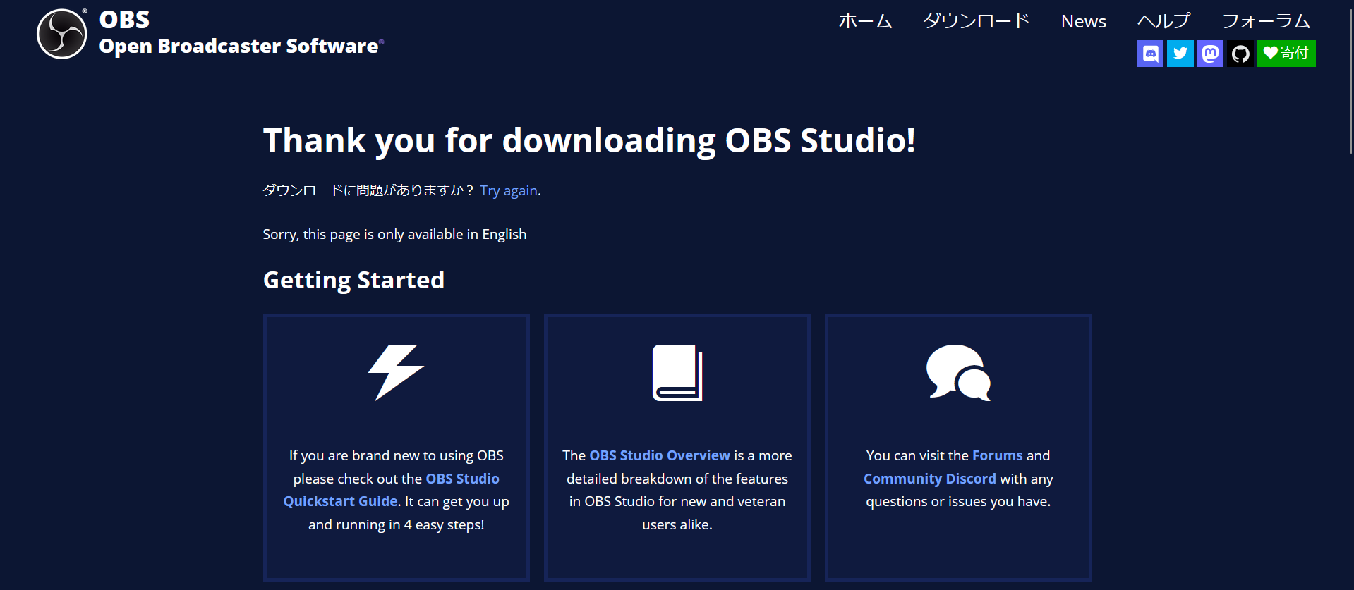Viewport: 1354px width, 590px height.
Task: Click the Open Broadcaster Software title
Action: point(238,47)
